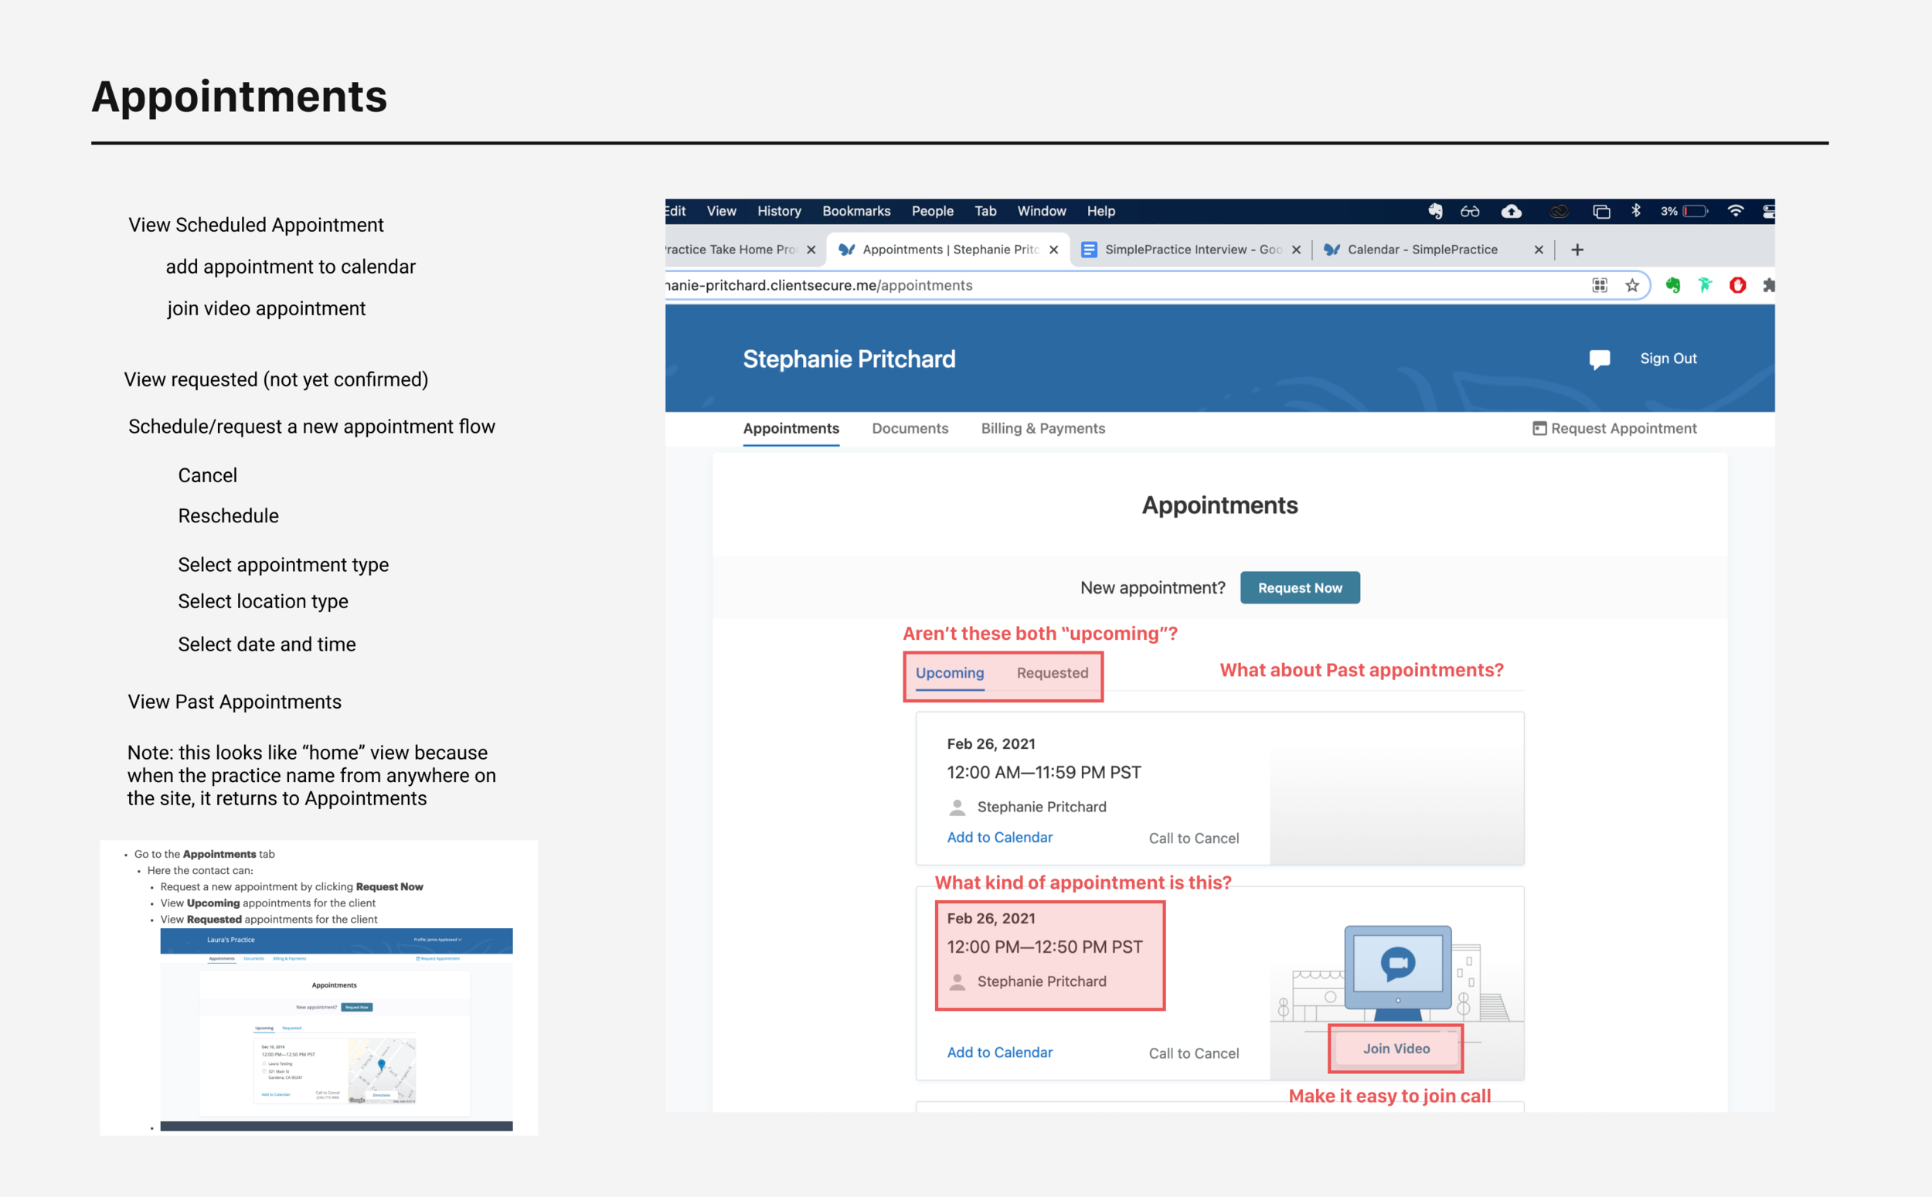The height and width of the screenshot is (1197, 1932).
Task: Close the Calendar - SimplePractice tab
Action: pos(1539,250)
